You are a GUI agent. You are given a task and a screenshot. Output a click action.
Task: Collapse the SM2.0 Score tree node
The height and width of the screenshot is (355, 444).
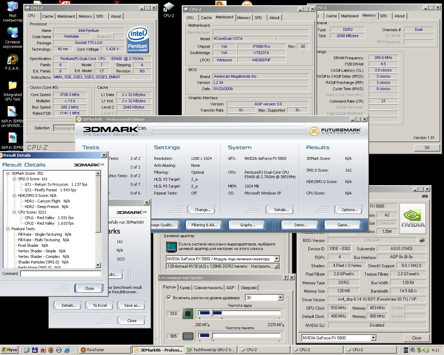pos(14,179)
